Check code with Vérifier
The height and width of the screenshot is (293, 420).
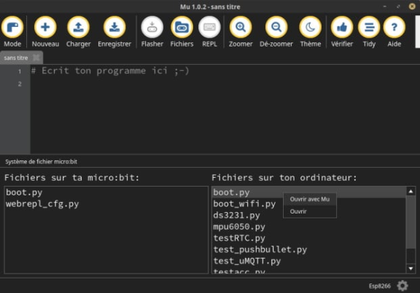pyautogui.click(x=342, y=27)
